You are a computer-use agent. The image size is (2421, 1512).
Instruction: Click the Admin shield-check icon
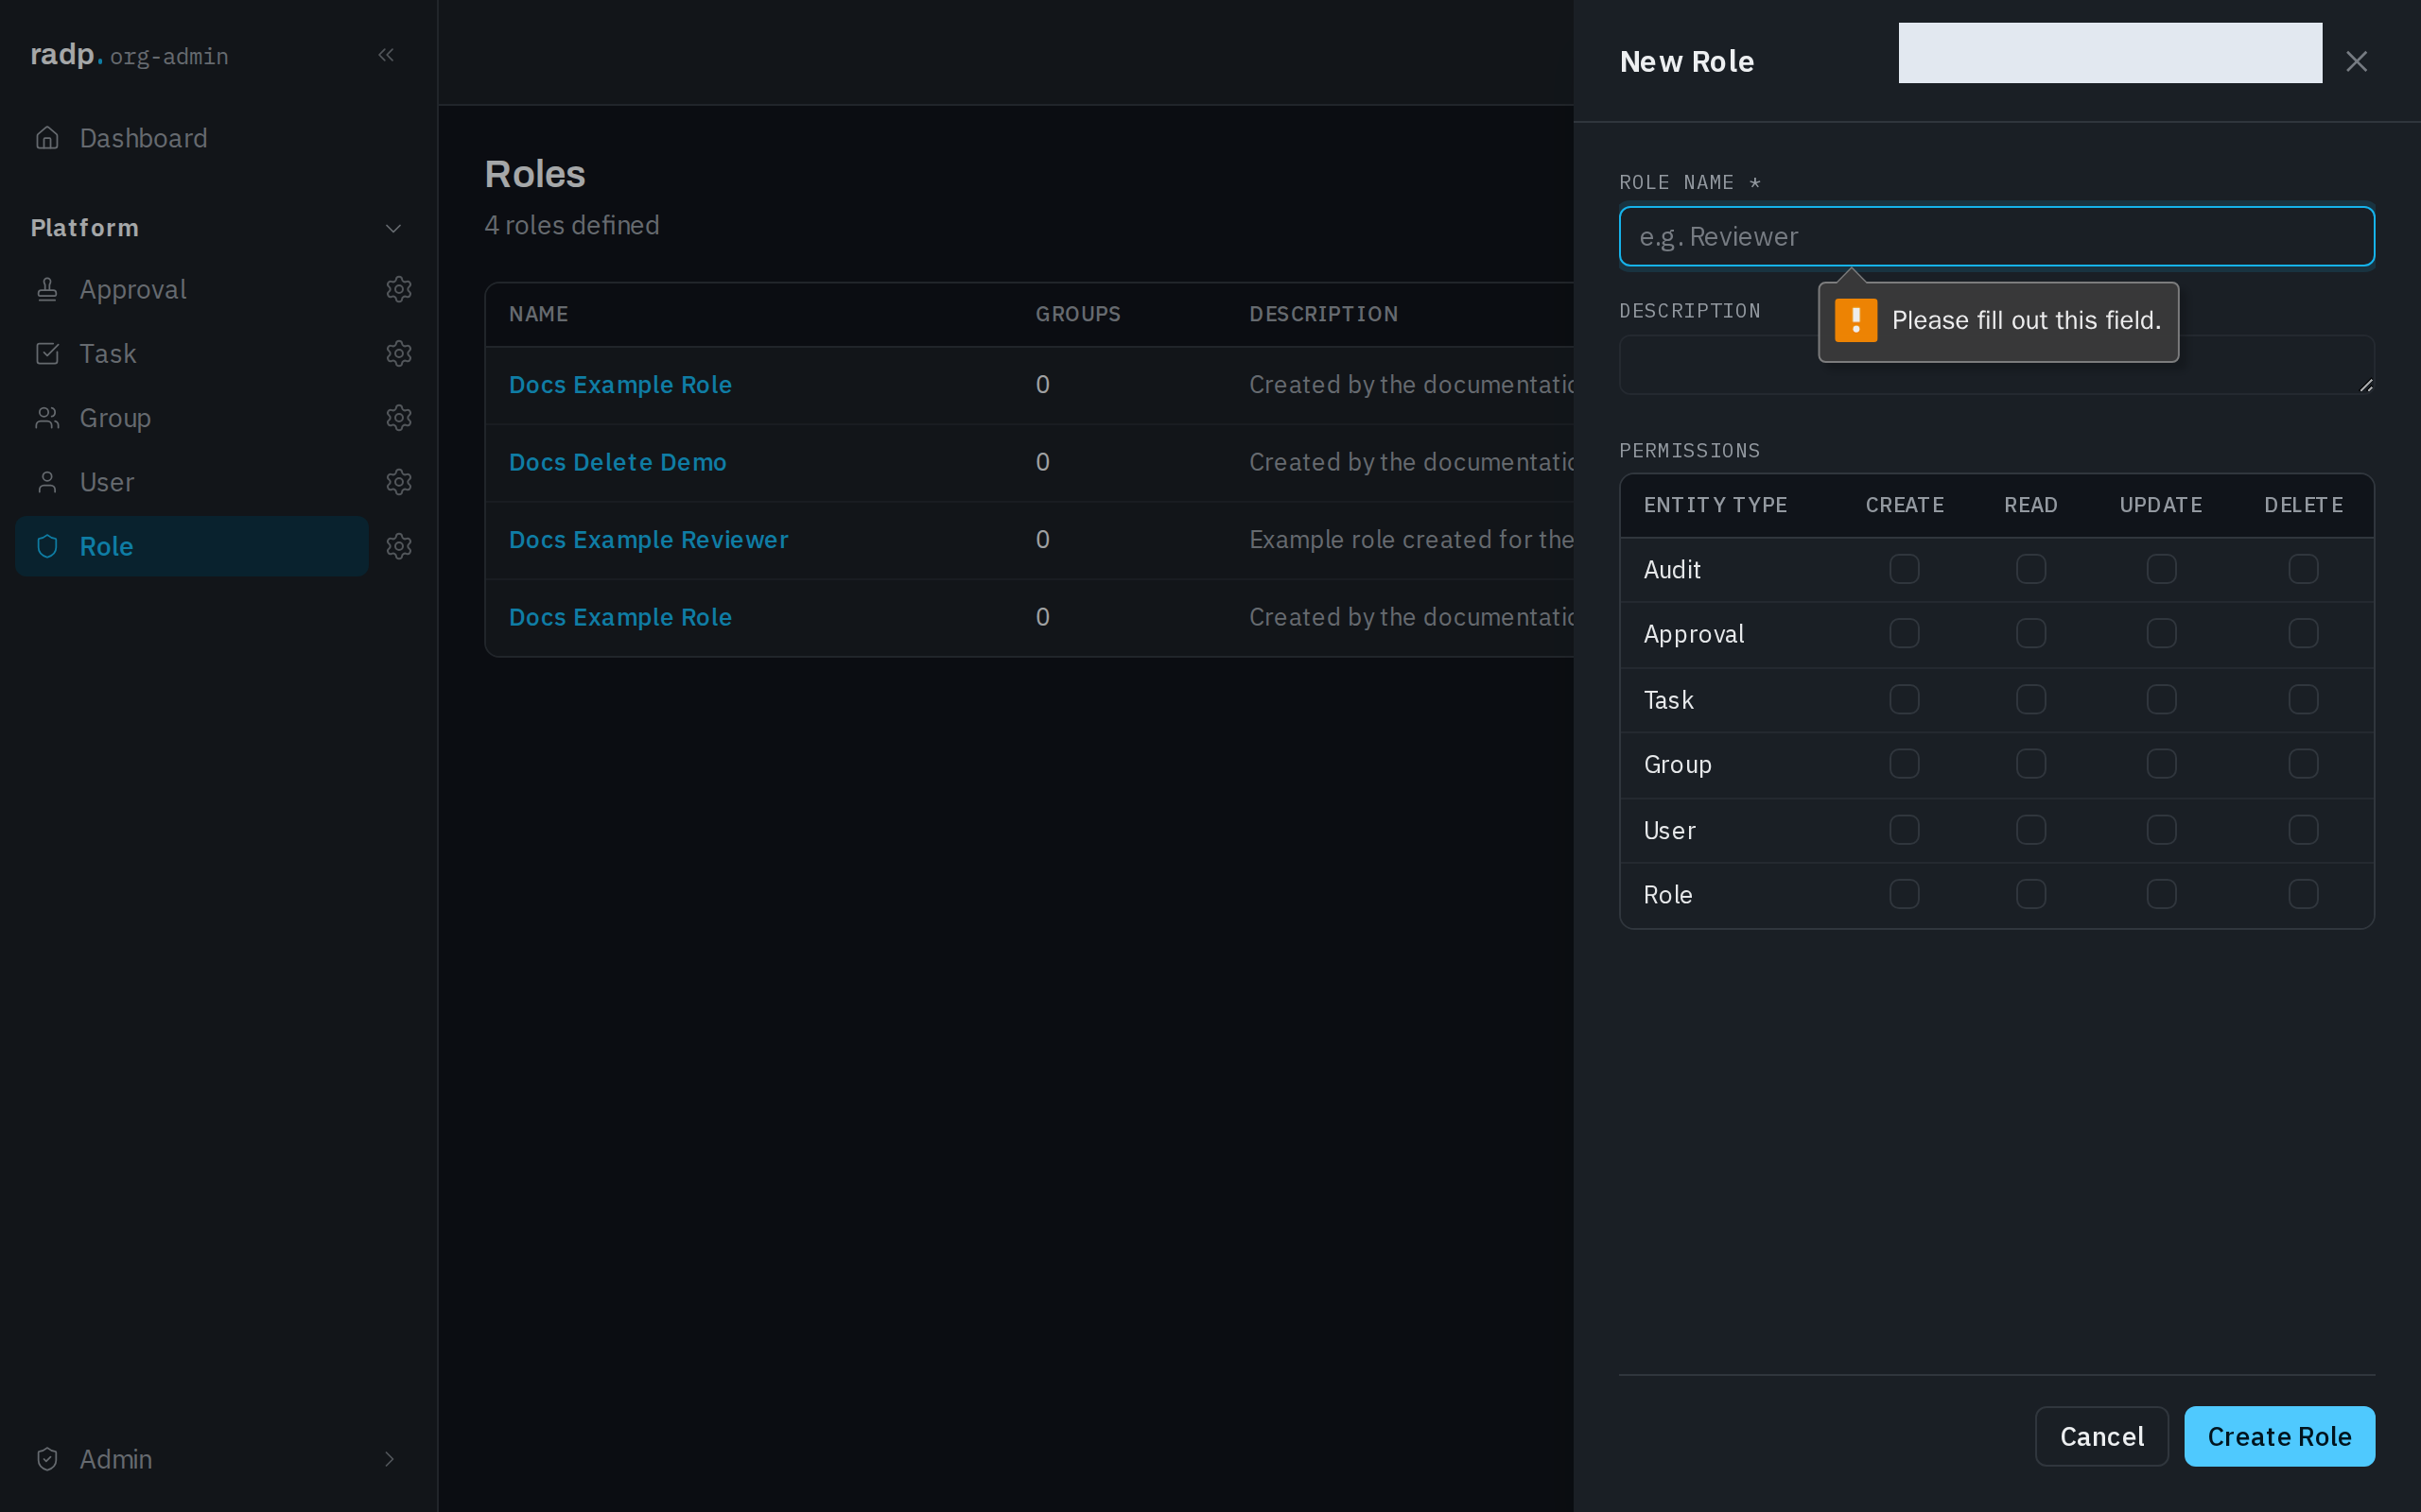pos(47,1459)
